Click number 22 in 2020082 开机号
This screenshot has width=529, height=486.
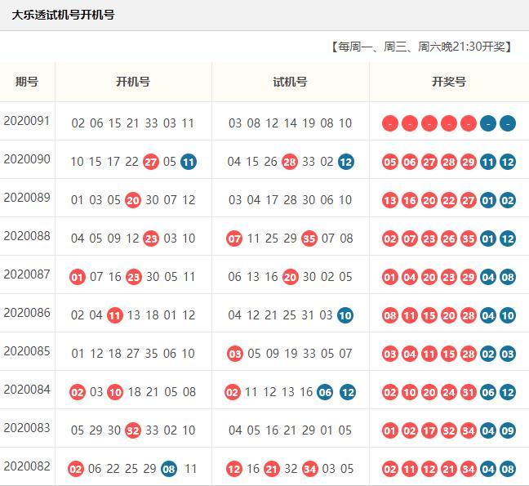(113, 469)
